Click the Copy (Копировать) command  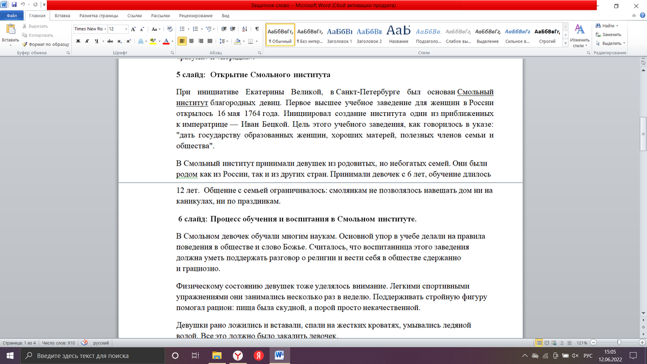[x=37, y=35]
